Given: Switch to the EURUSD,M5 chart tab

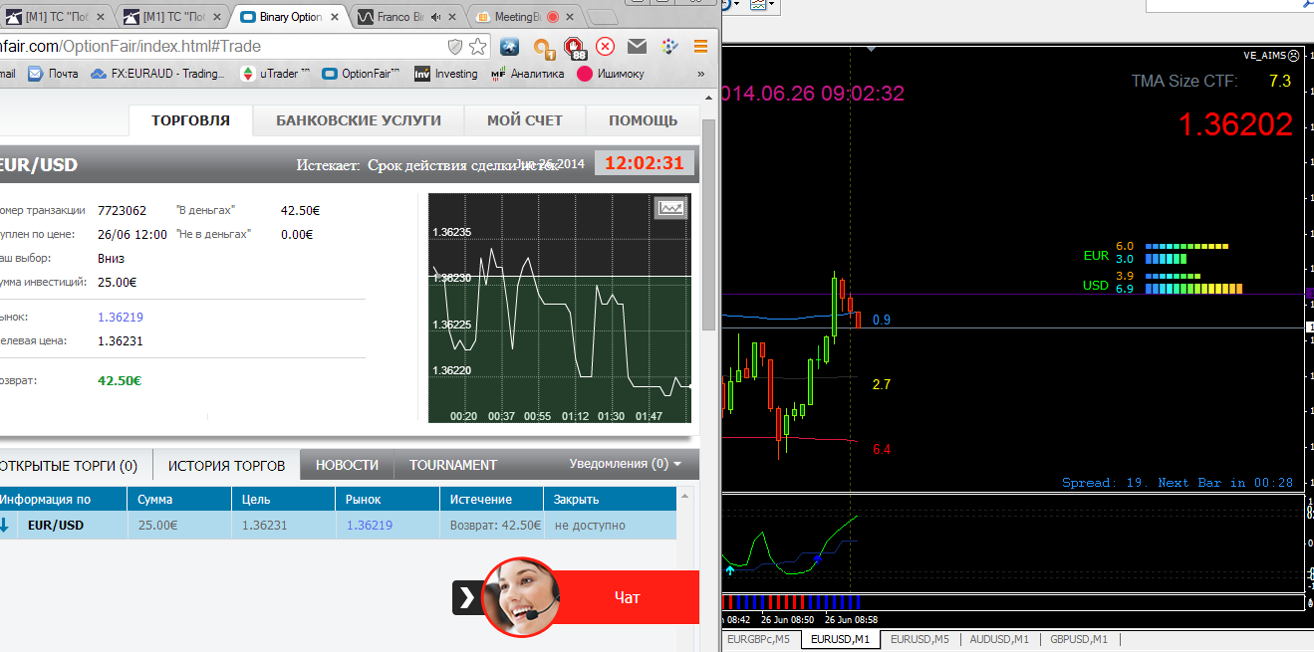Looking at the screenshot, I should click(920, 639).
